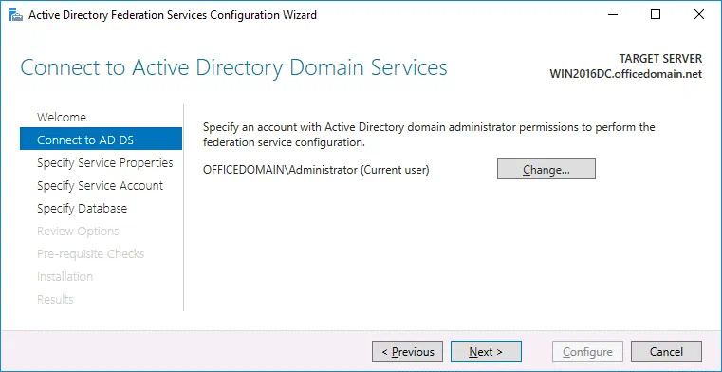Screen dimensions: 722x372
Task: Click the Results step in sidebar
Action: pyautogui.click(x=55, y=299)
